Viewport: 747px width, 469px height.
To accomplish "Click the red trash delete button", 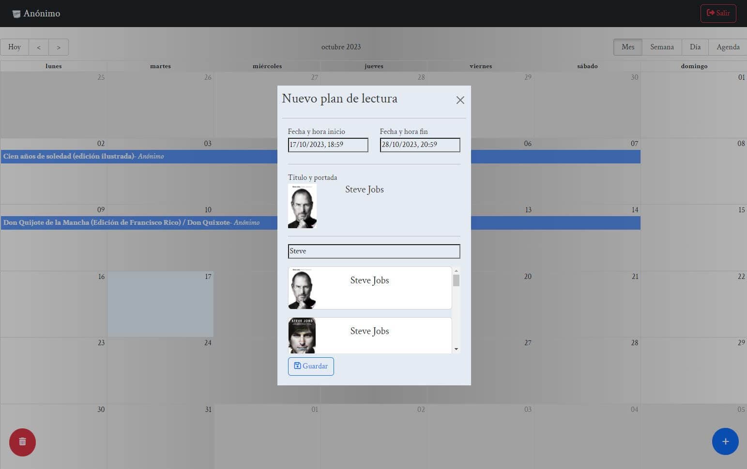I will point(22,442).
